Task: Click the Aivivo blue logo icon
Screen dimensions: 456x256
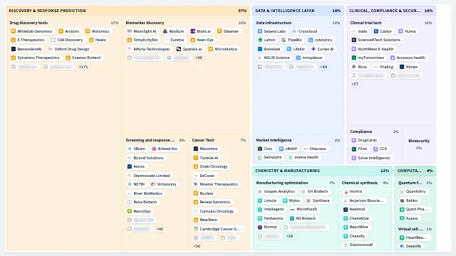Action: pyautogui.click(x=130, y=166)
